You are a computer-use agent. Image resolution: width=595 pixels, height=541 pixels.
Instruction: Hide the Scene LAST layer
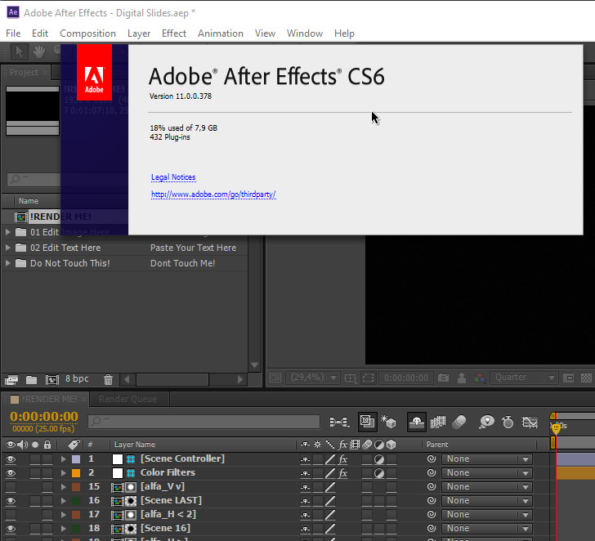pos(11,501)
